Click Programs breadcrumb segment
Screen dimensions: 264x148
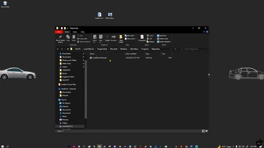click(145, 49)
